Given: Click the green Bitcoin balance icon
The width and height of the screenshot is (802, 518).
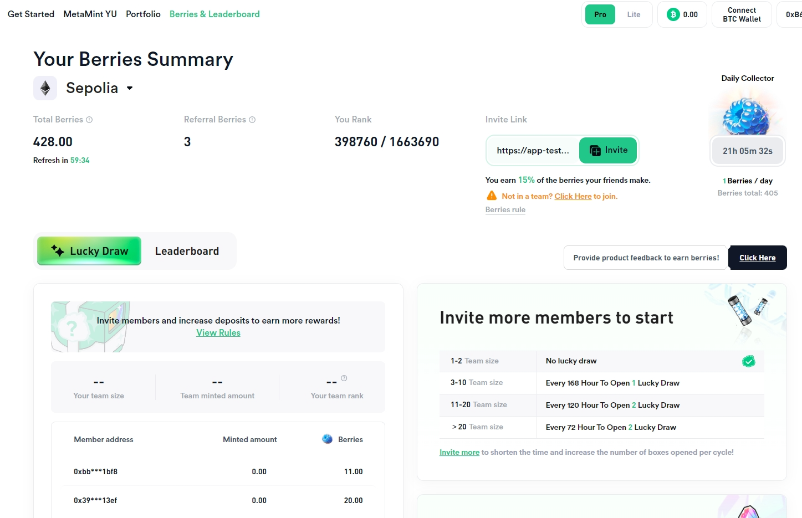Looking at the screenshot, I should coord(673,14).
